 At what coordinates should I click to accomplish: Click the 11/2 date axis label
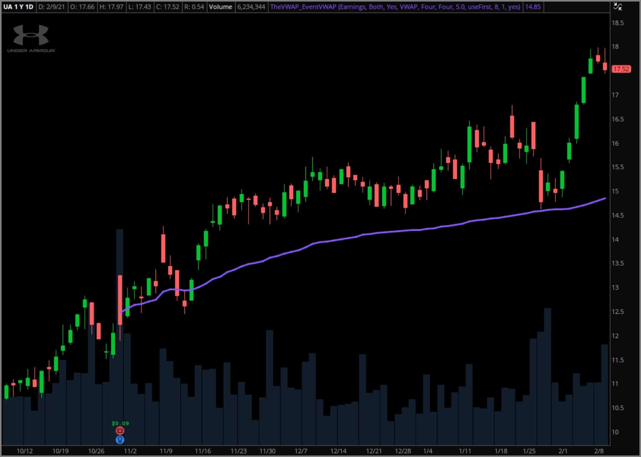130,451
